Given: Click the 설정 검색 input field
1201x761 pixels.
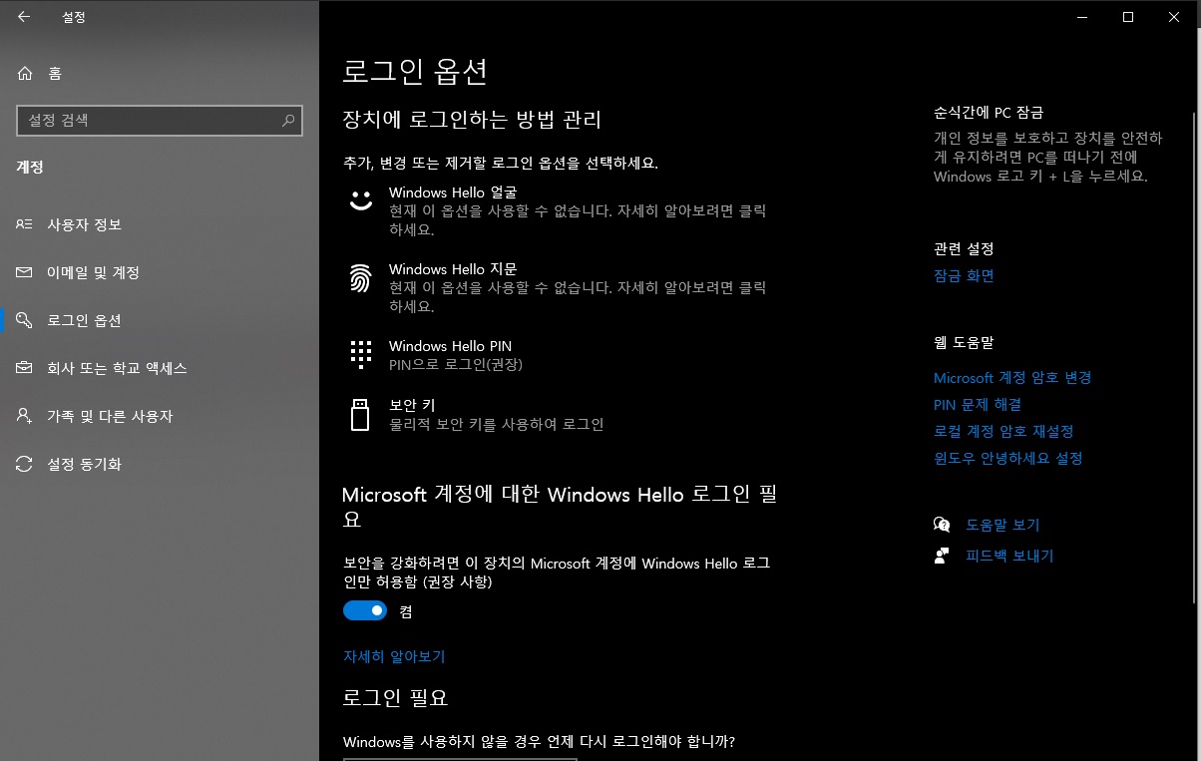Looking at the screenshot, I should (160, 120).
